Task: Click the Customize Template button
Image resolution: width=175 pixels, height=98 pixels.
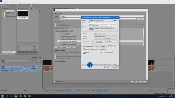Action: pyautogui.click(x=61, y=47)
